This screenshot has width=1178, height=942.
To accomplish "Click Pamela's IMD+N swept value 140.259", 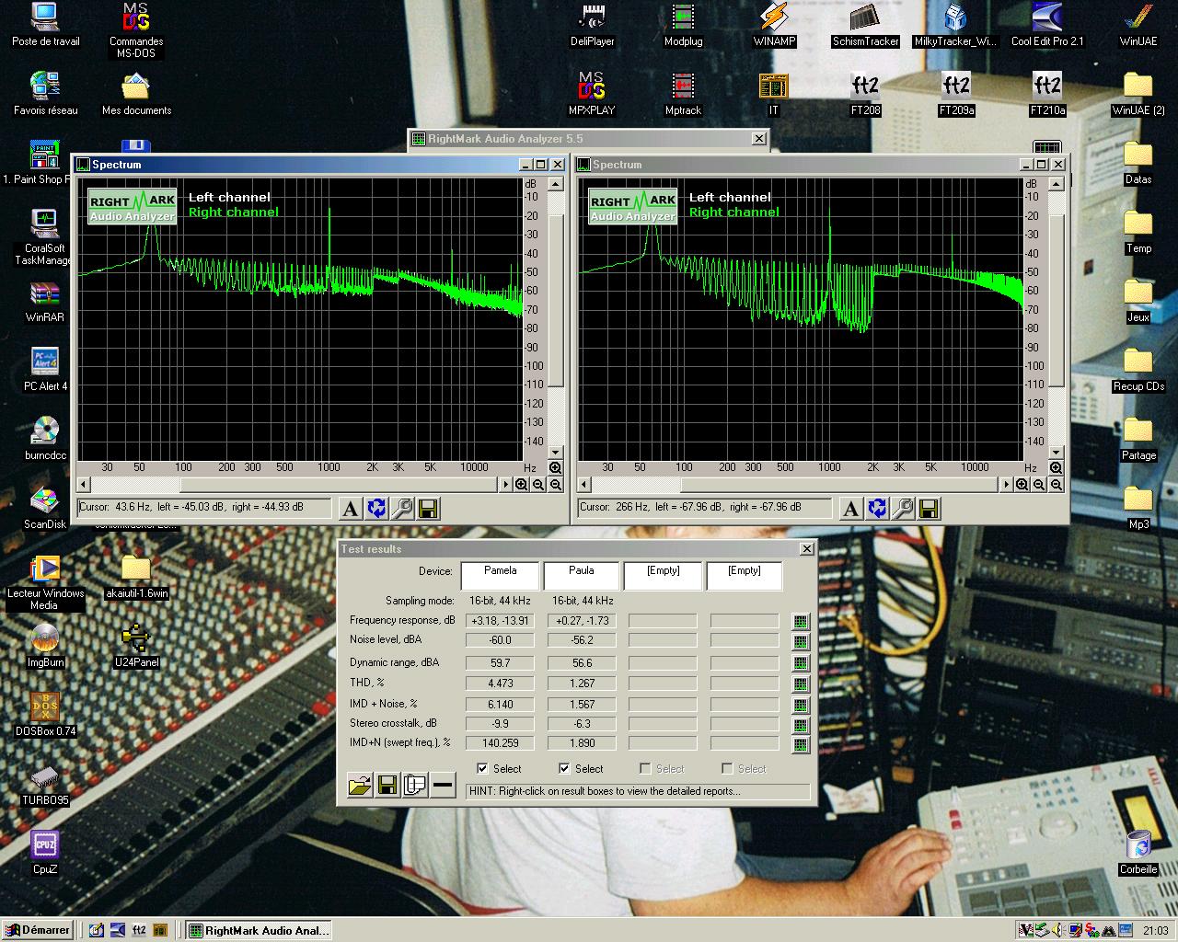I will [500, 743].
